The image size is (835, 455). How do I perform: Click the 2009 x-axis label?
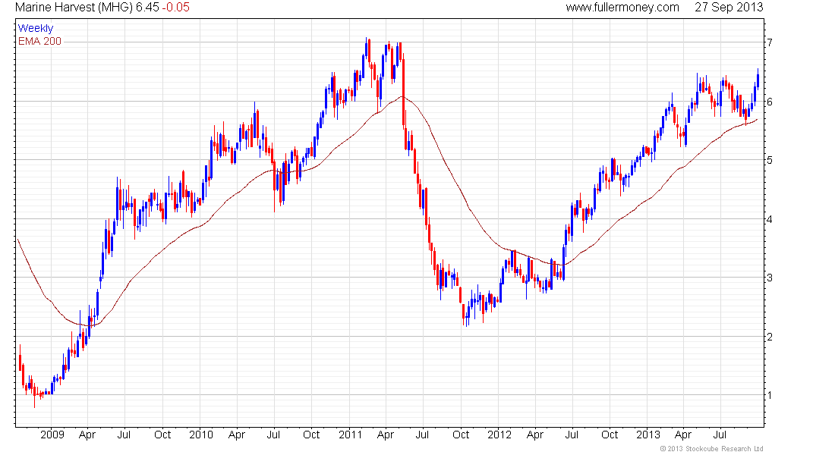(x=52, y=435)
